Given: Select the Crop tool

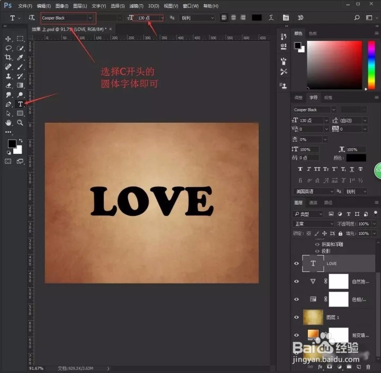Looking at the screenshot, I should click(x=8, y=57).
